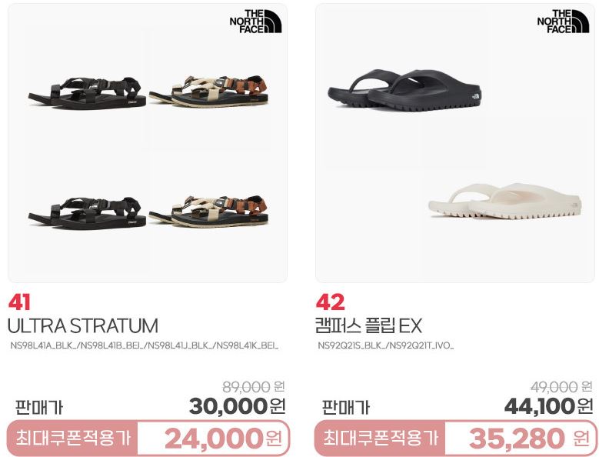Select the bottom black Ultra Stratum sandal image
The width and height of the screenshot is (599, 457).
click(x=87, y=213)
